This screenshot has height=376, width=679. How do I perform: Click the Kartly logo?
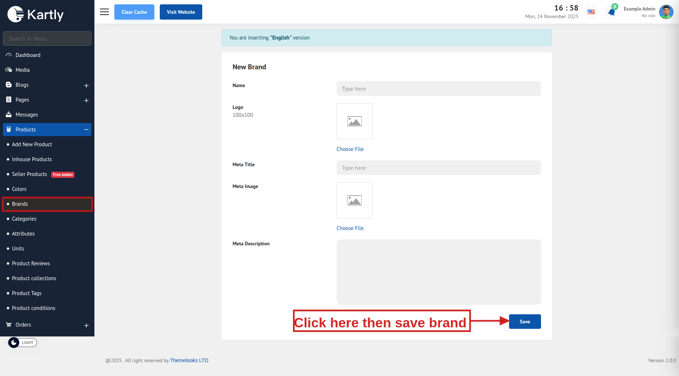click(x=36, y=15)
